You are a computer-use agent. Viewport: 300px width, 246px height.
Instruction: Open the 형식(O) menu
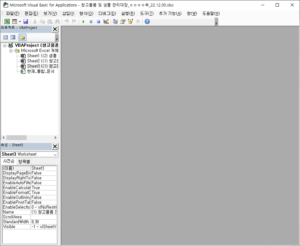86,14
